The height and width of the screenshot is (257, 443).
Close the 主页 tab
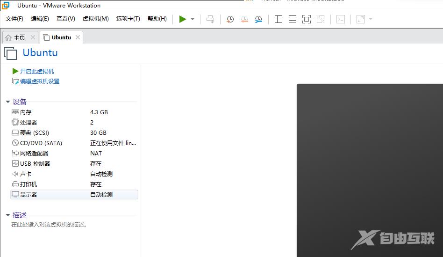[33, 37]
